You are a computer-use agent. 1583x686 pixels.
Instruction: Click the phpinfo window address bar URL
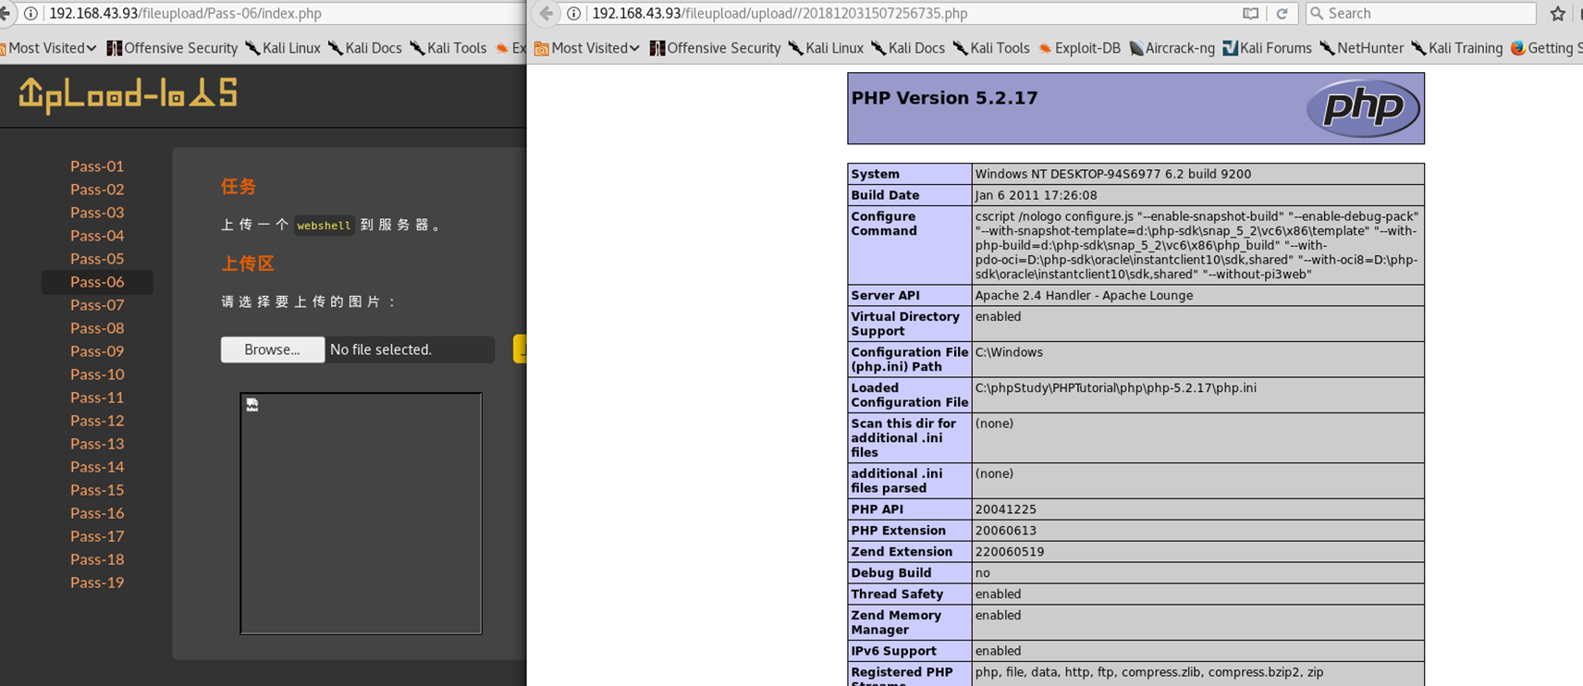pos(779,13)
